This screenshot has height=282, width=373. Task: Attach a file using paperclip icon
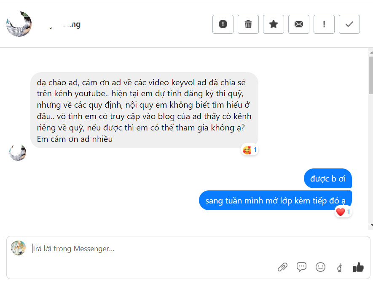283,267
